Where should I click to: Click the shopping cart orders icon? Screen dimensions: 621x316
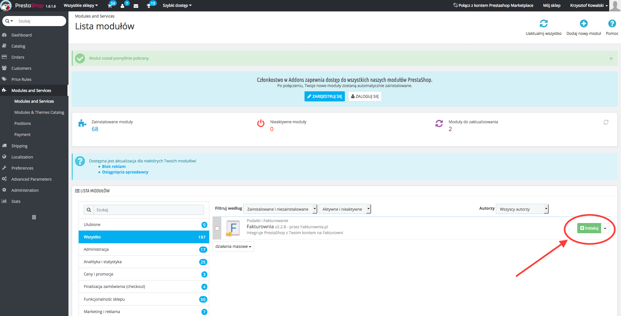pos(110,6)
